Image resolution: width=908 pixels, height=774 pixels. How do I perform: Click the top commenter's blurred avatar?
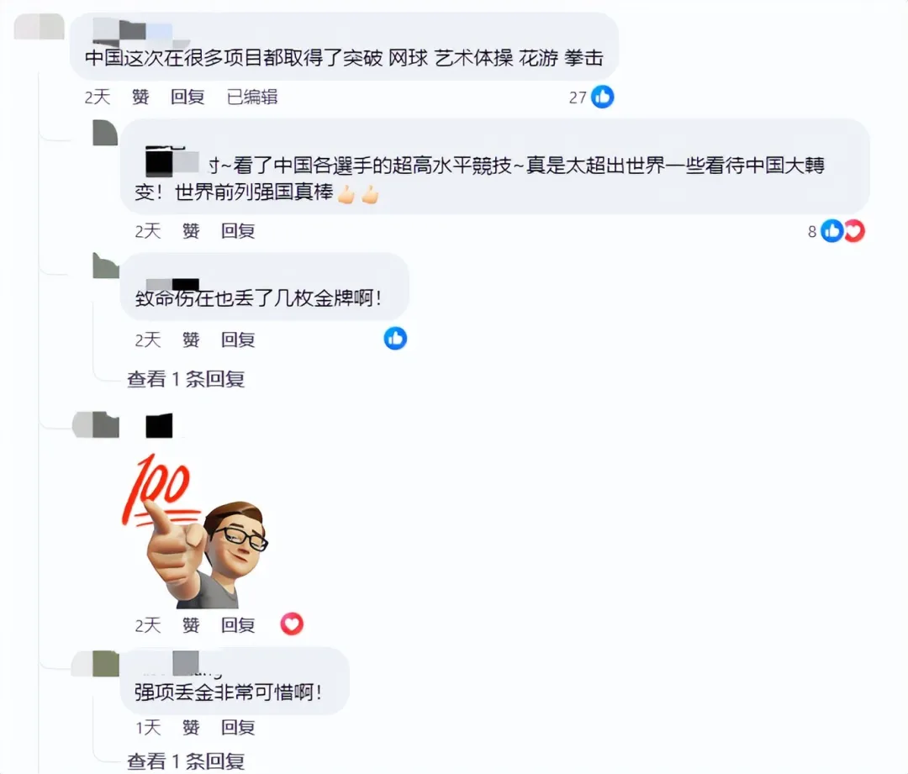39,27
